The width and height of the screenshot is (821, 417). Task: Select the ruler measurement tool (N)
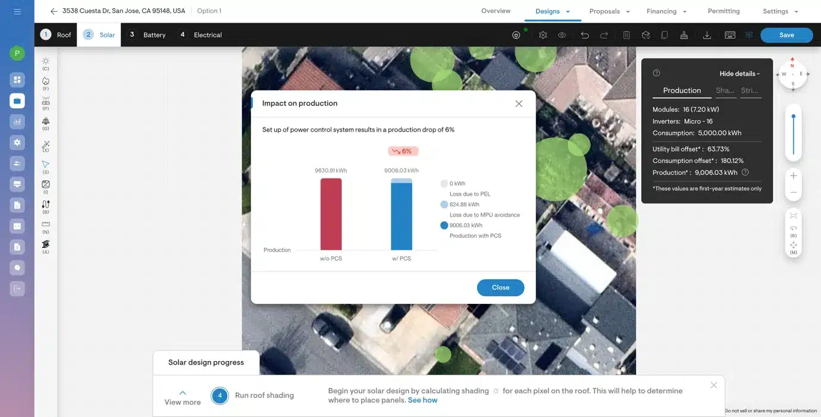pos(46,225)
